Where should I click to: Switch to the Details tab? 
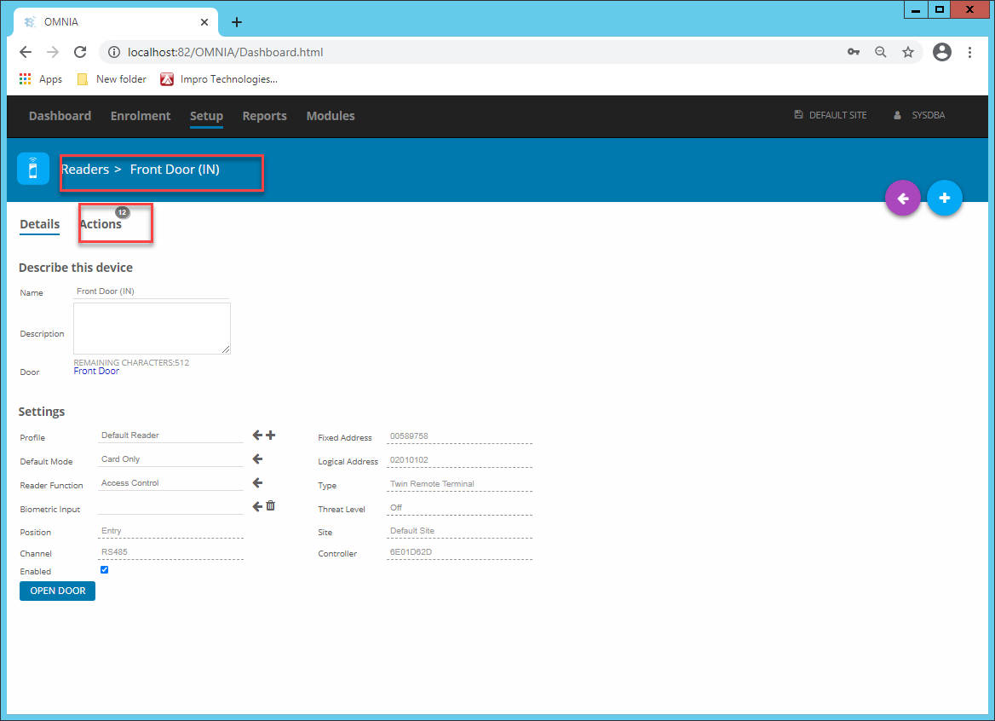39,224
